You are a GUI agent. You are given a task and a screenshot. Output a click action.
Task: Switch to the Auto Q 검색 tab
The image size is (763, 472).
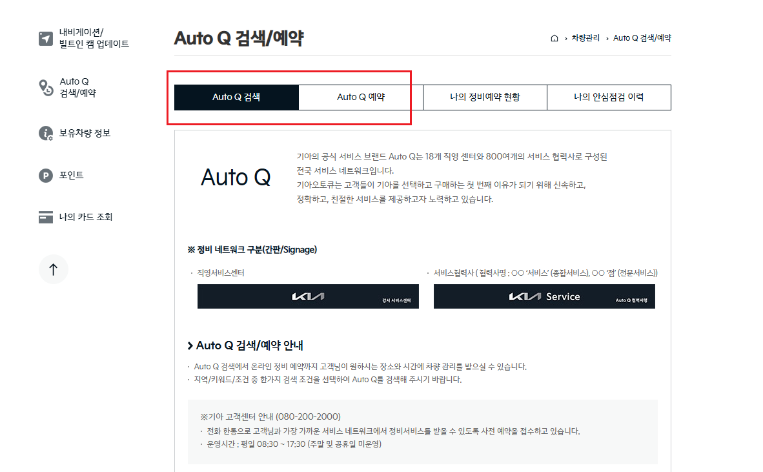pyautogui.click(x=236, y=97)
